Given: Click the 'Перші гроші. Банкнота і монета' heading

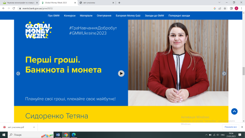Looking at the screenshot, I should click(63, 65).
